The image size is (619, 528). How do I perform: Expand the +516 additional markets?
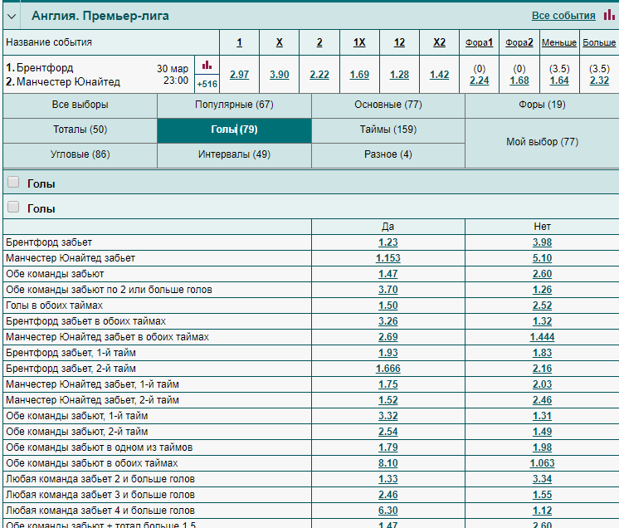(x=207, y=84)
